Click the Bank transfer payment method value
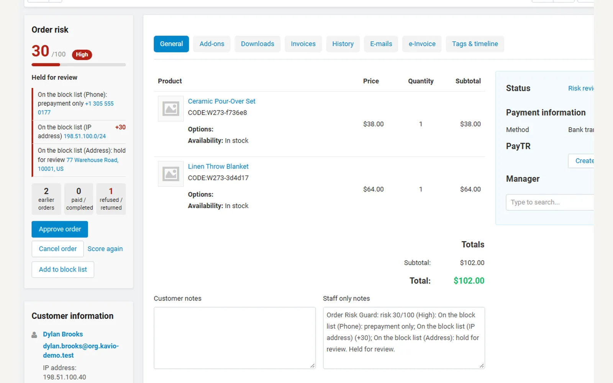The image size is (613, 383). tap(581, 130)
